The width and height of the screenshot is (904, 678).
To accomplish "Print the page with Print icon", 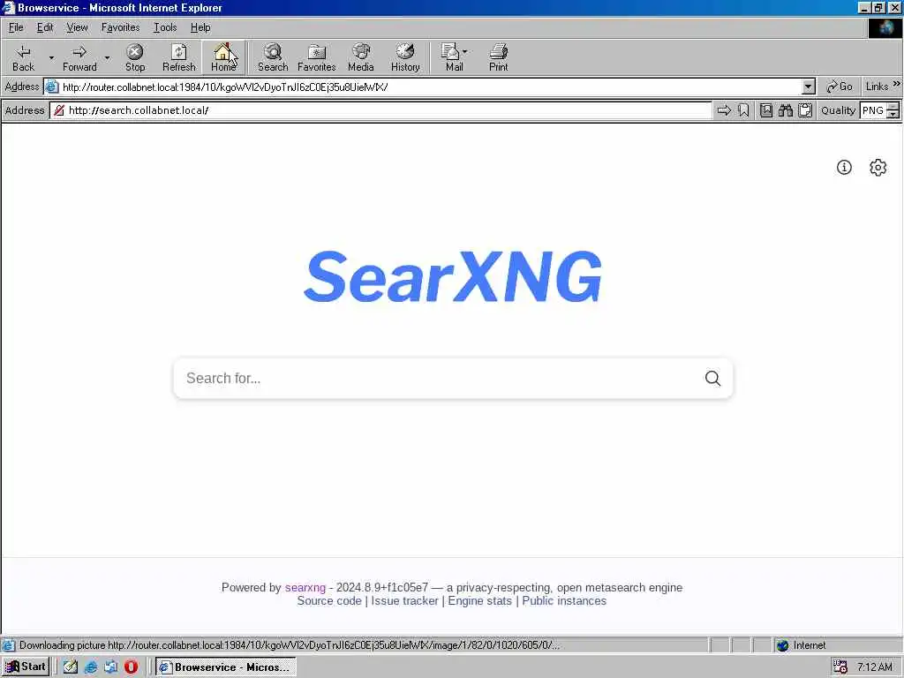I will click(498, 57).
